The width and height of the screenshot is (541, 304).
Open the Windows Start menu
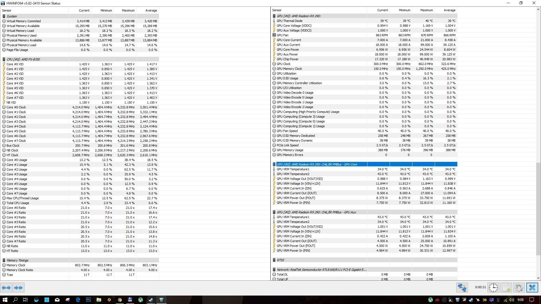coord(5,300)
